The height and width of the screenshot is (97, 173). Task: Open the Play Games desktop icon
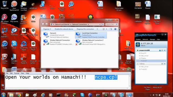point(14,18)
